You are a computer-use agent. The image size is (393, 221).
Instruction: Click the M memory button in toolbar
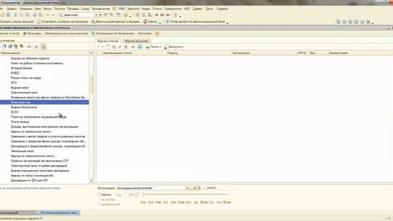click(157, 15)
